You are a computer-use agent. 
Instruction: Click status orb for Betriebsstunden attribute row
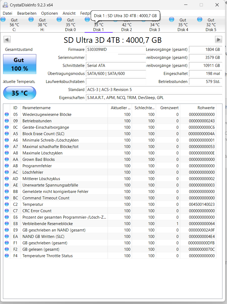[x=7, y=121]
